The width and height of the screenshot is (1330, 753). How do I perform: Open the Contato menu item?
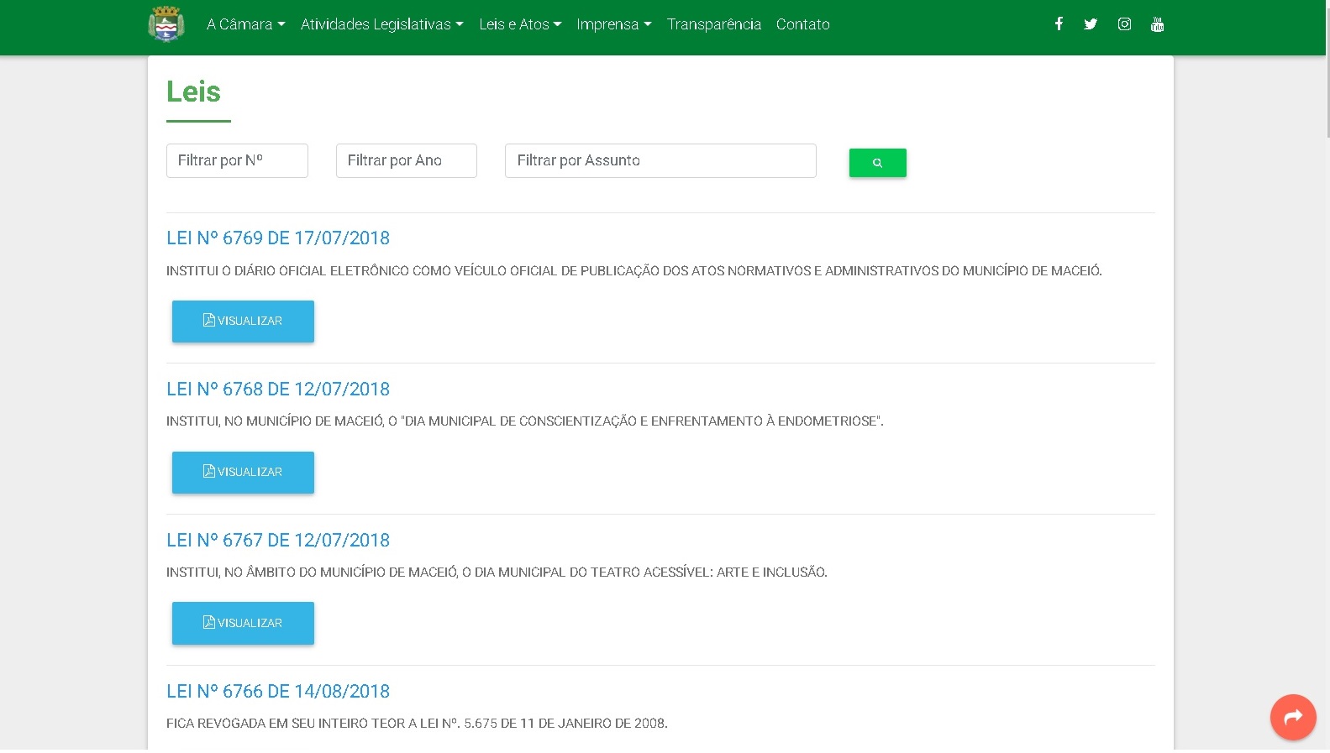click(x=802, y=24)
